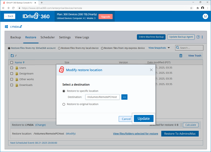The image size is (211, 152).
Task: Check the Other works folder checkbox
Action: (12, 79)
